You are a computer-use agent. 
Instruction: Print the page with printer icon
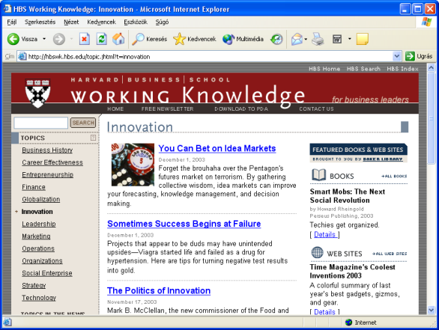[318, 39]
